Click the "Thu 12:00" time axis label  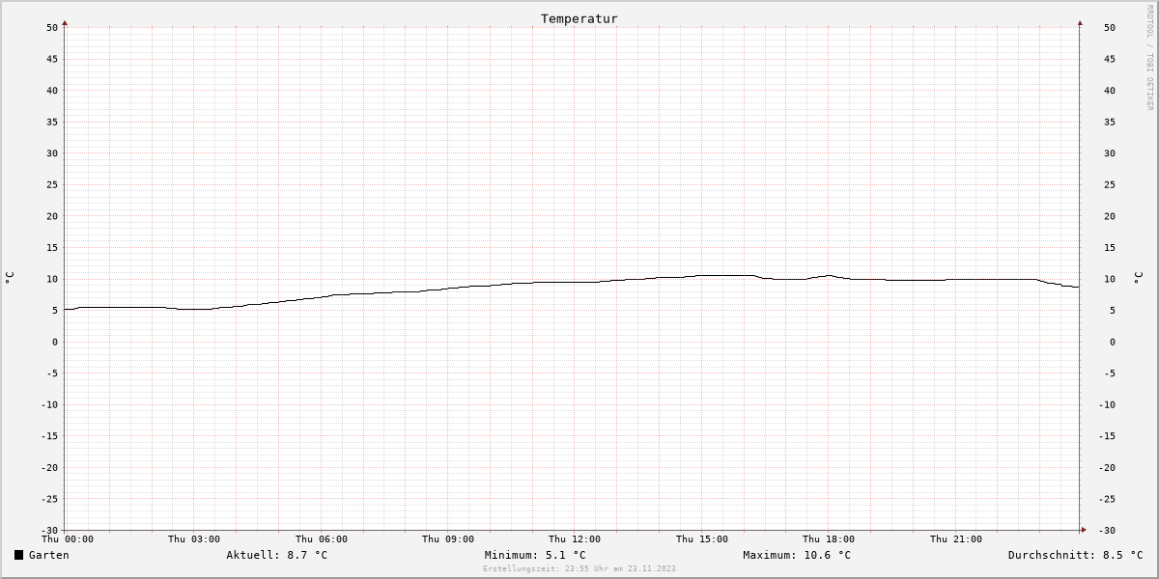pos(575,539)
